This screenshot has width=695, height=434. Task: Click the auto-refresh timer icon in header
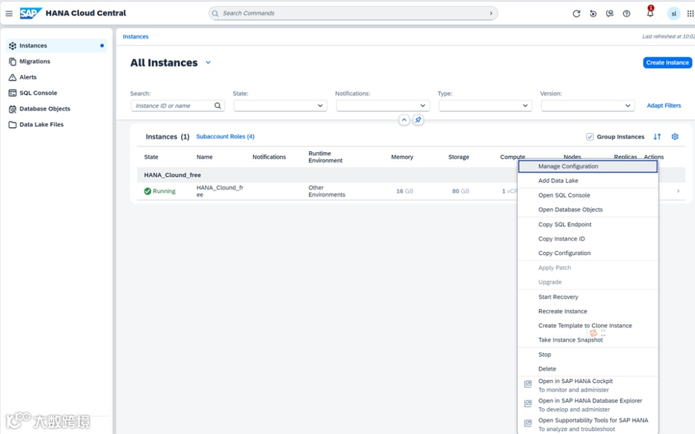tap(593, 14)
